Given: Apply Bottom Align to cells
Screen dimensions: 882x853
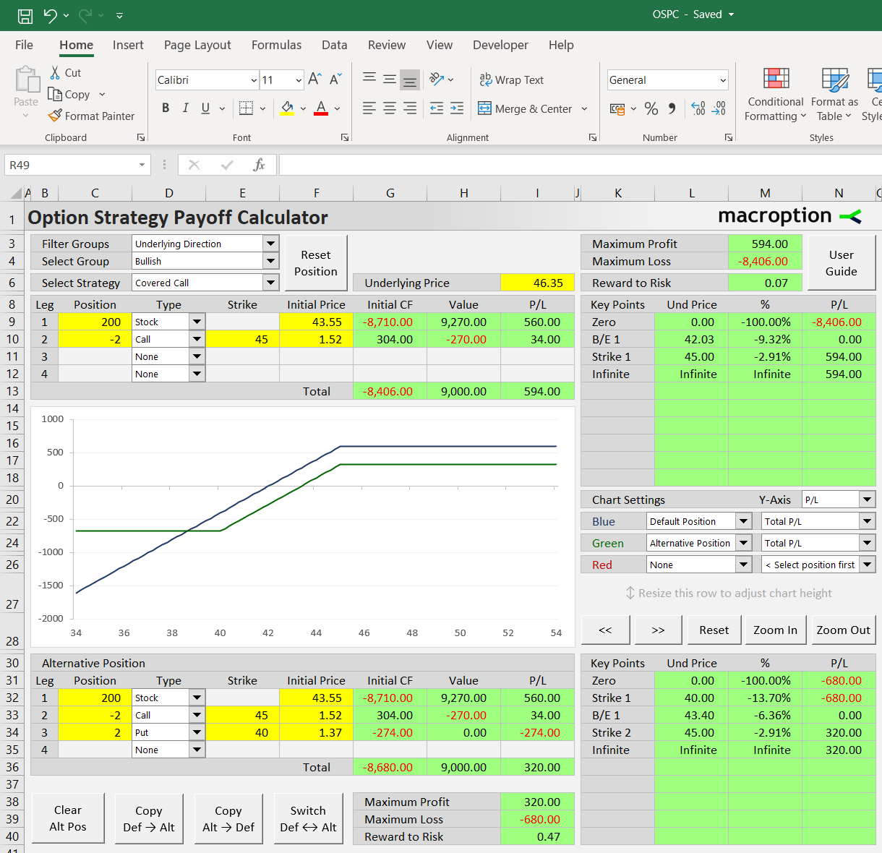Looking at the screenshot, I should [x=410, y=79].
